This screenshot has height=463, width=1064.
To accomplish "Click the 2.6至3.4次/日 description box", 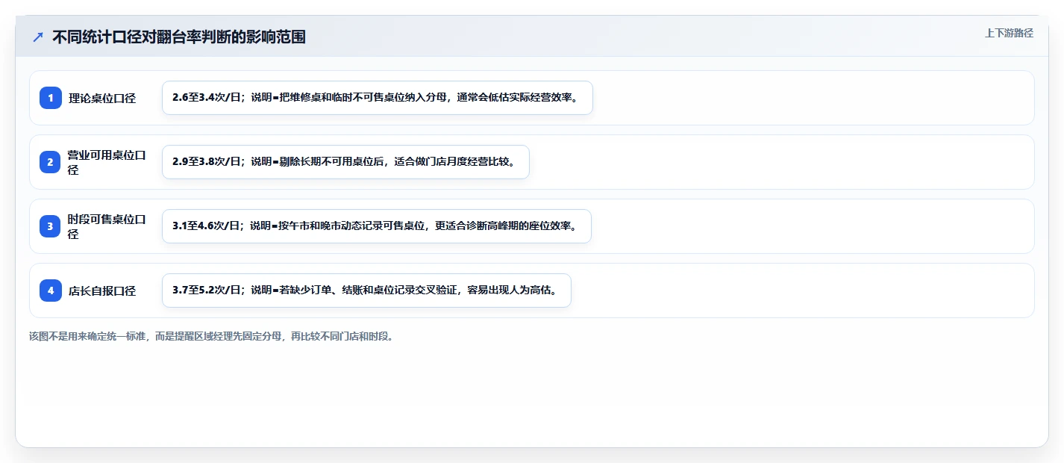I will [378, 98].
